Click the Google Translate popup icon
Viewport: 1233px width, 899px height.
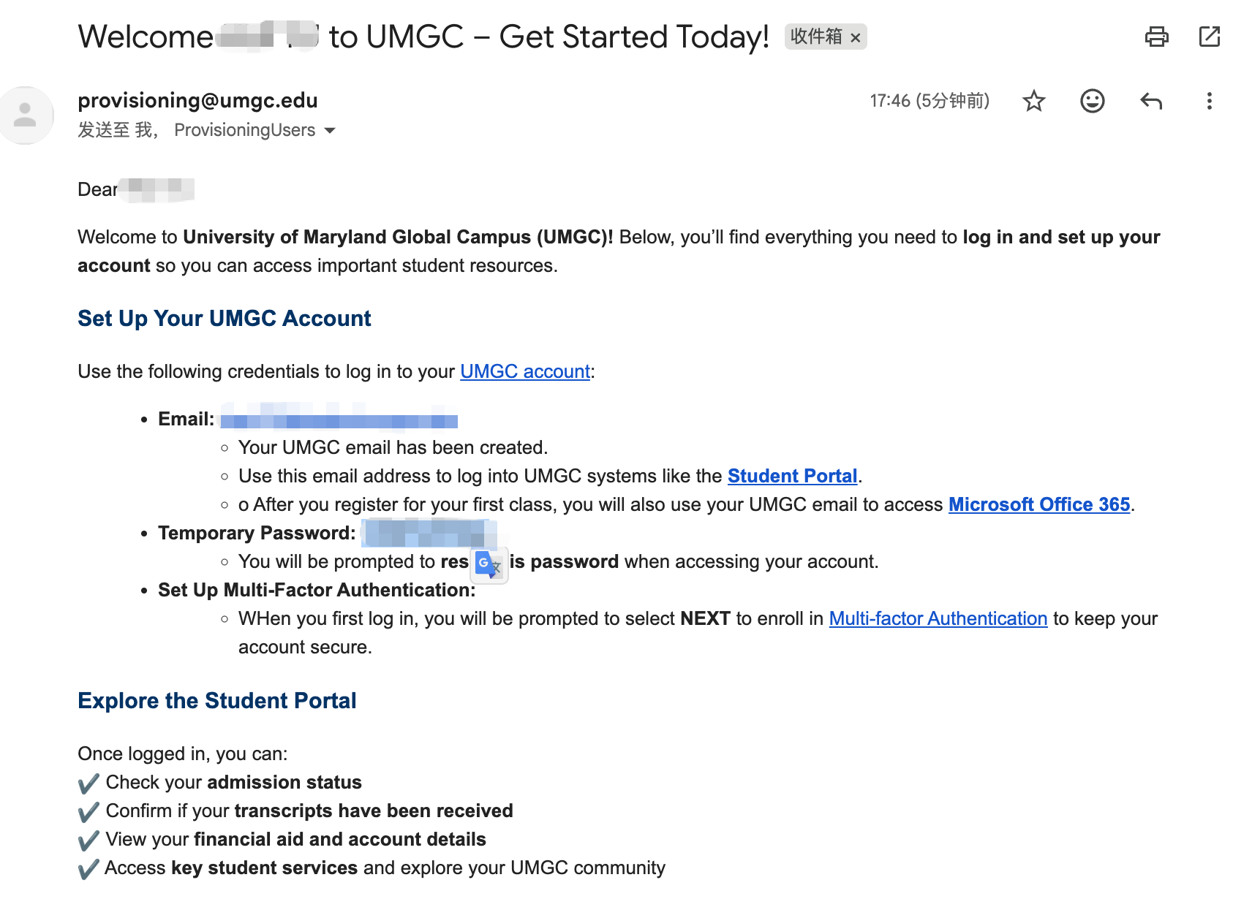coord(489,565)
